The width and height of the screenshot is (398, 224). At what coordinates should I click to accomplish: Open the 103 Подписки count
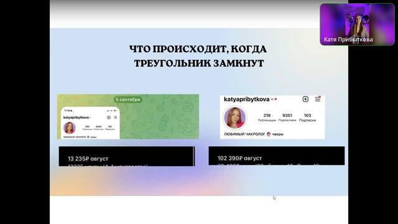coord(307,118)
